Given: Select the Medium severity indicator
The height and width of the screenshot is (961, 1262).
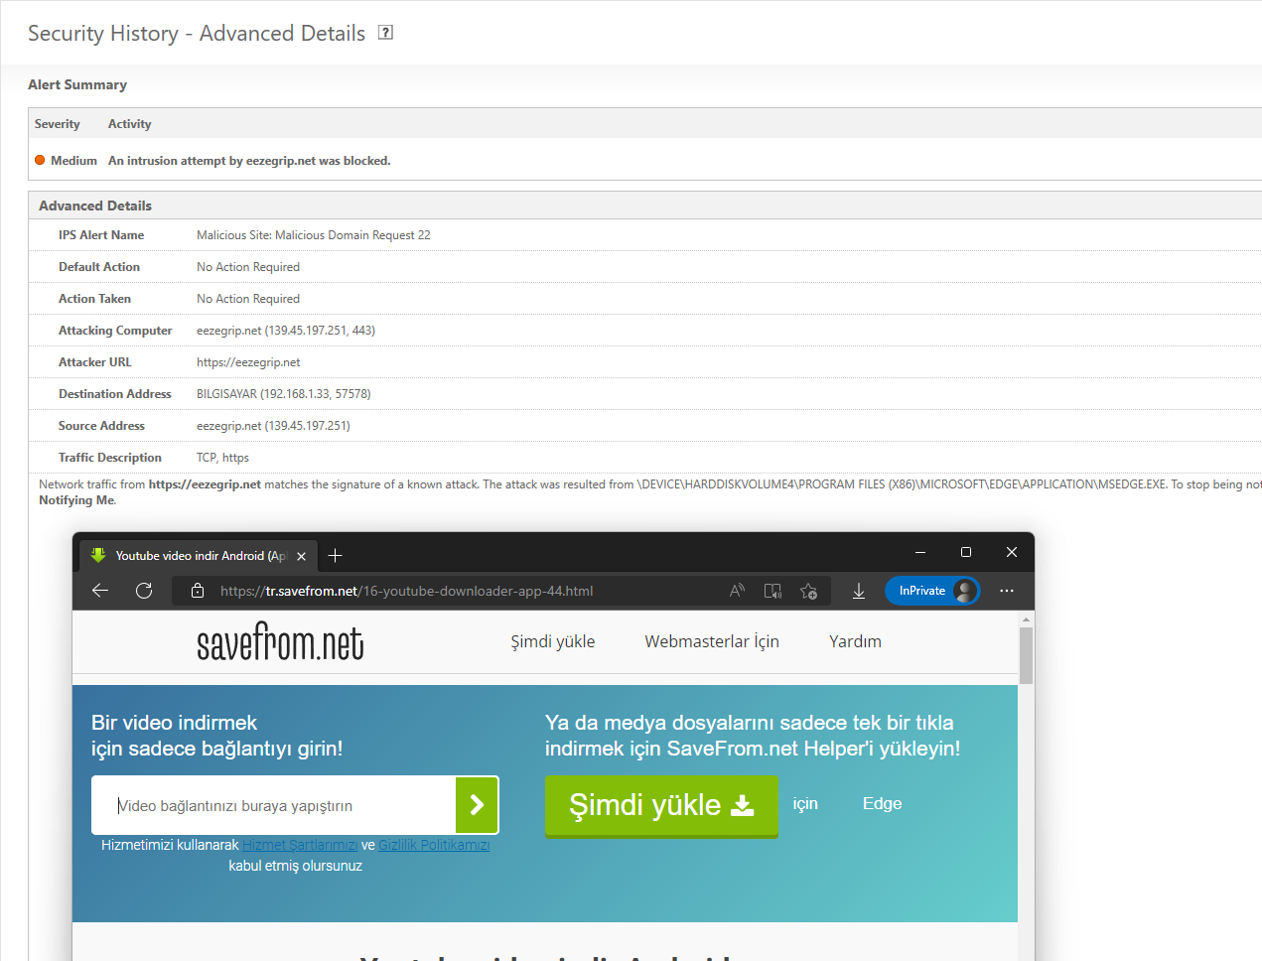Looking at the screenshot, I should [x=66, y=161].
